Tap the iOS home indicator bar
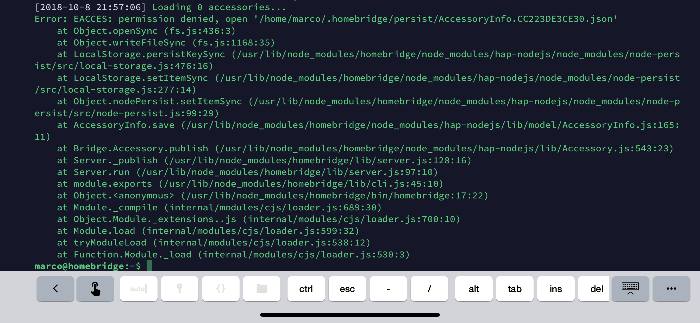Image resolution: width=700 pixels, height=323 pixels. point(350,315)
